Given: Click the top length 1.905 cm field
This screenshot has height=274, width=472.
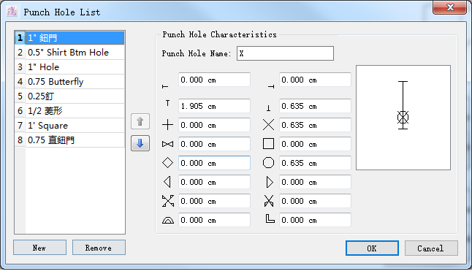Looking at the screenshot, I should point(214,106).
